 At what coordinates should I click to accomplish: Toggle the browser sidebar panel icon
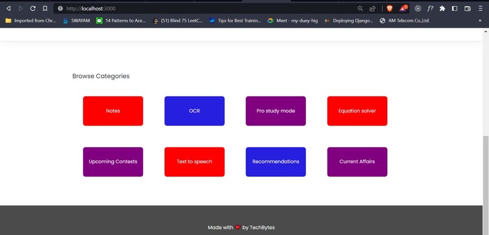[454, 9]
